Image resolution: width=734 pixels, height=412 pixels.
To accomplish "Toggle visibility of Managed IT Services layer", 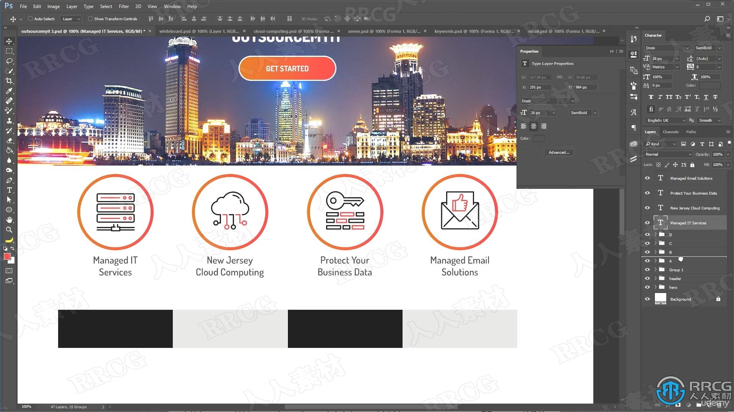I will click(x=647, y=223).
